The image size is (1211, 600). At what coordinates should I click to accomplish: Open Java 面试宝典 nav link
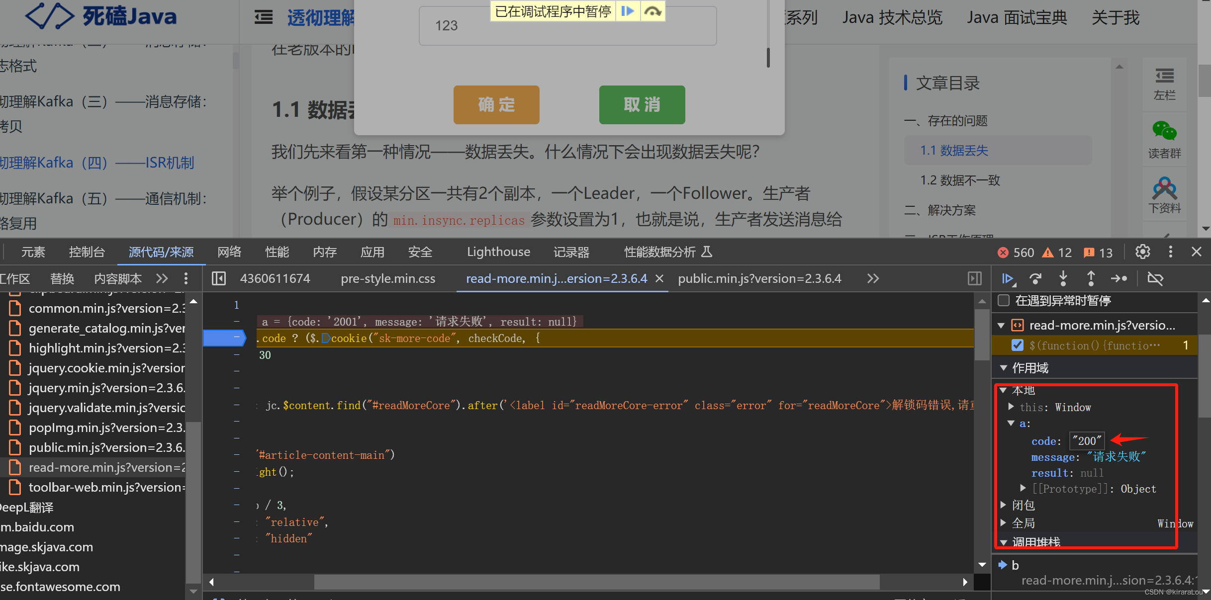pyautogui.click(x=1017, y=18)
